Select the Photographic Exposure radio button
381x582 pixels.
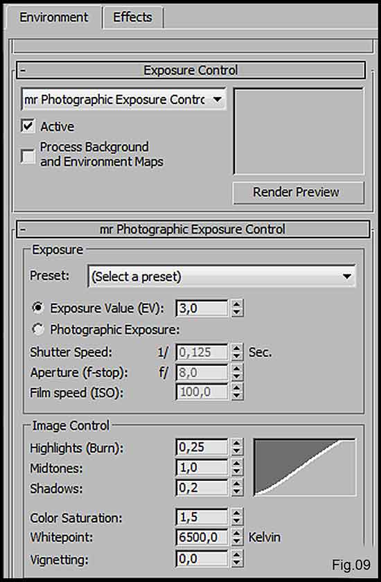pyautogui.click(x=38, y=329)
